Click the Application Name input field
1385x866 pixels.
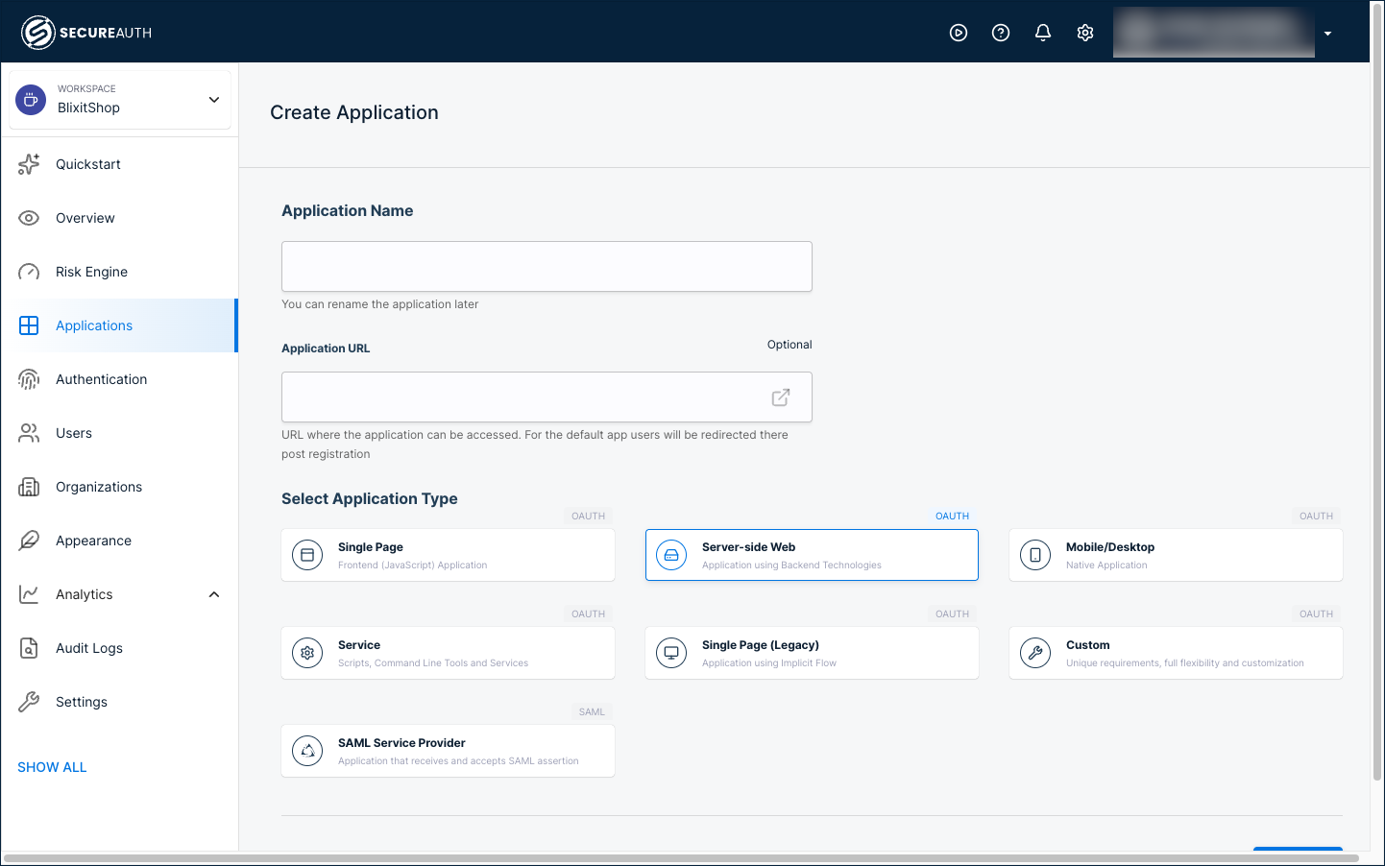547,266
